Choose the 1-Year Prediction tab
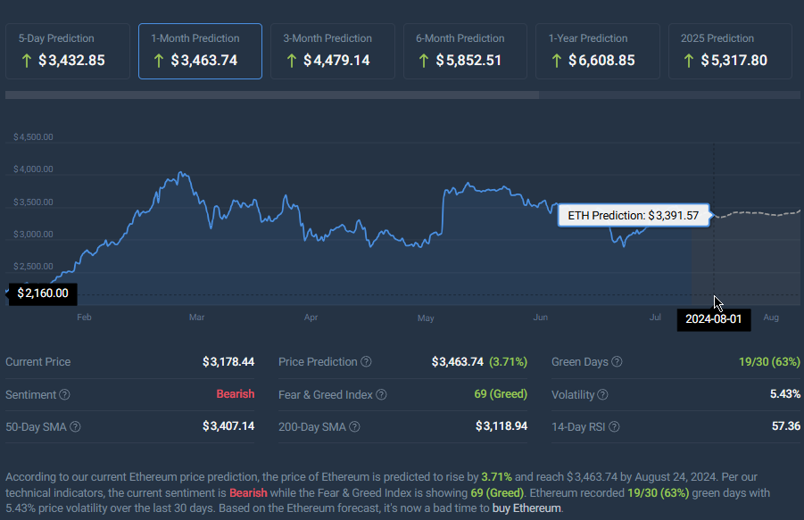The image size is (804, 520). (x=598, y=51)
